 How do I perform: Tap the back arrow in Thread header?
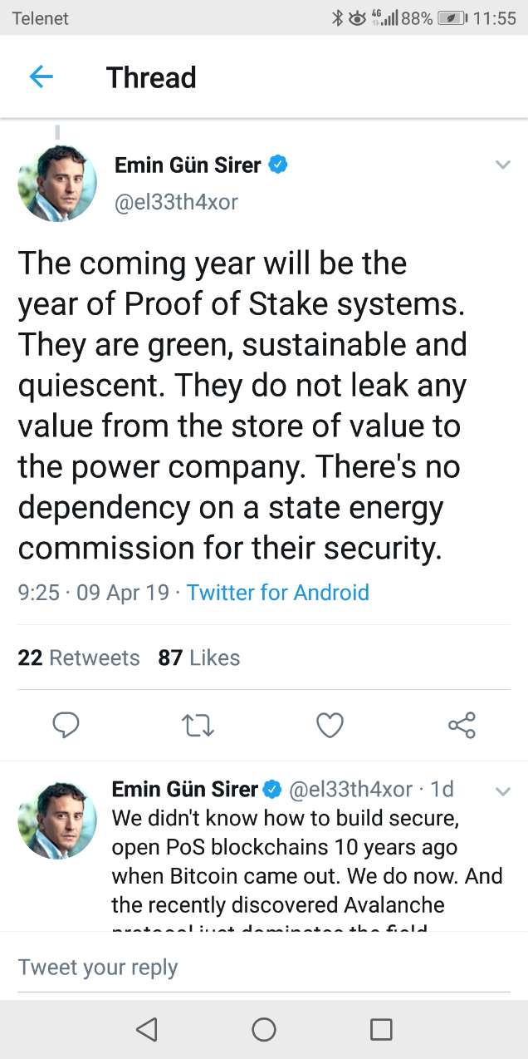point(41,77)
